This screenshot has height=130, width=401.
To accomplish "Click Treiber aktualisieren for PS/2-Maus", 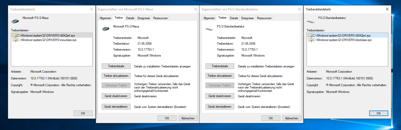I will click(116, 76).
